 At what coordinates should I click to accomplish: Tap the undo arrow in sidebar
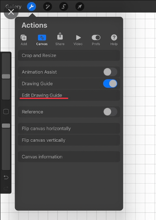[6, 177]
